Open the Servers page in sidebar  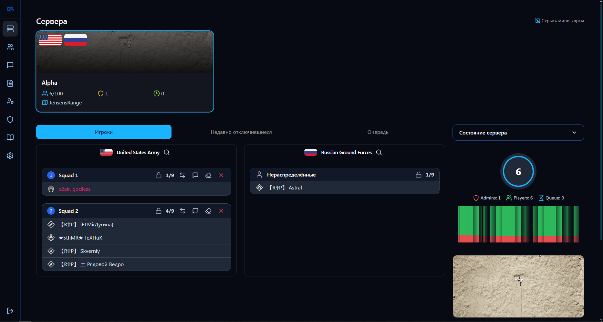(10, 29)
